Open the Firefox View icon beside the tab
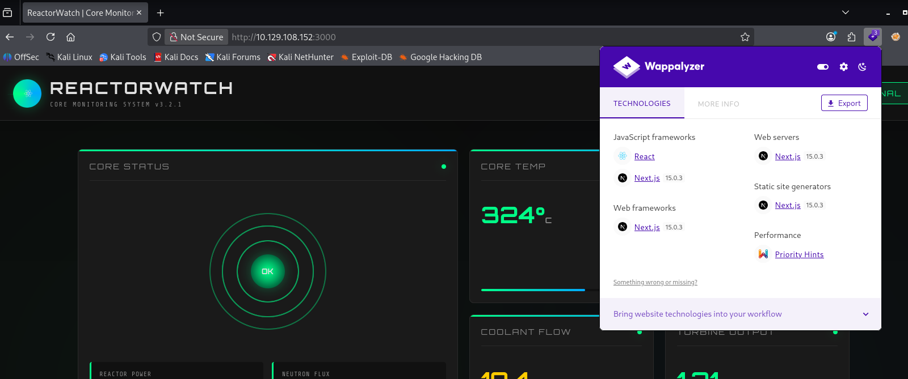This screenshot has width=908, height=379. click(7, 12)
